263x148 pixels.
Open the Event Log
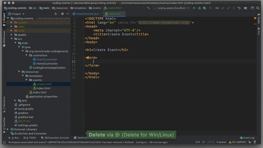tap(247, 138)
